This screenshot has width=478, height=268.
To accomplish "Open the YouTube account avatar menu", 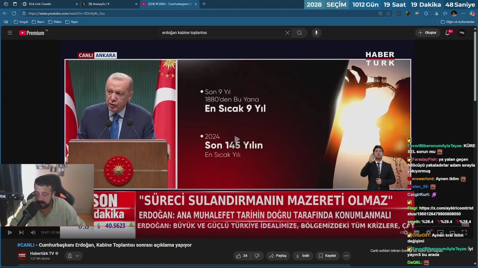I will [462, 33].
